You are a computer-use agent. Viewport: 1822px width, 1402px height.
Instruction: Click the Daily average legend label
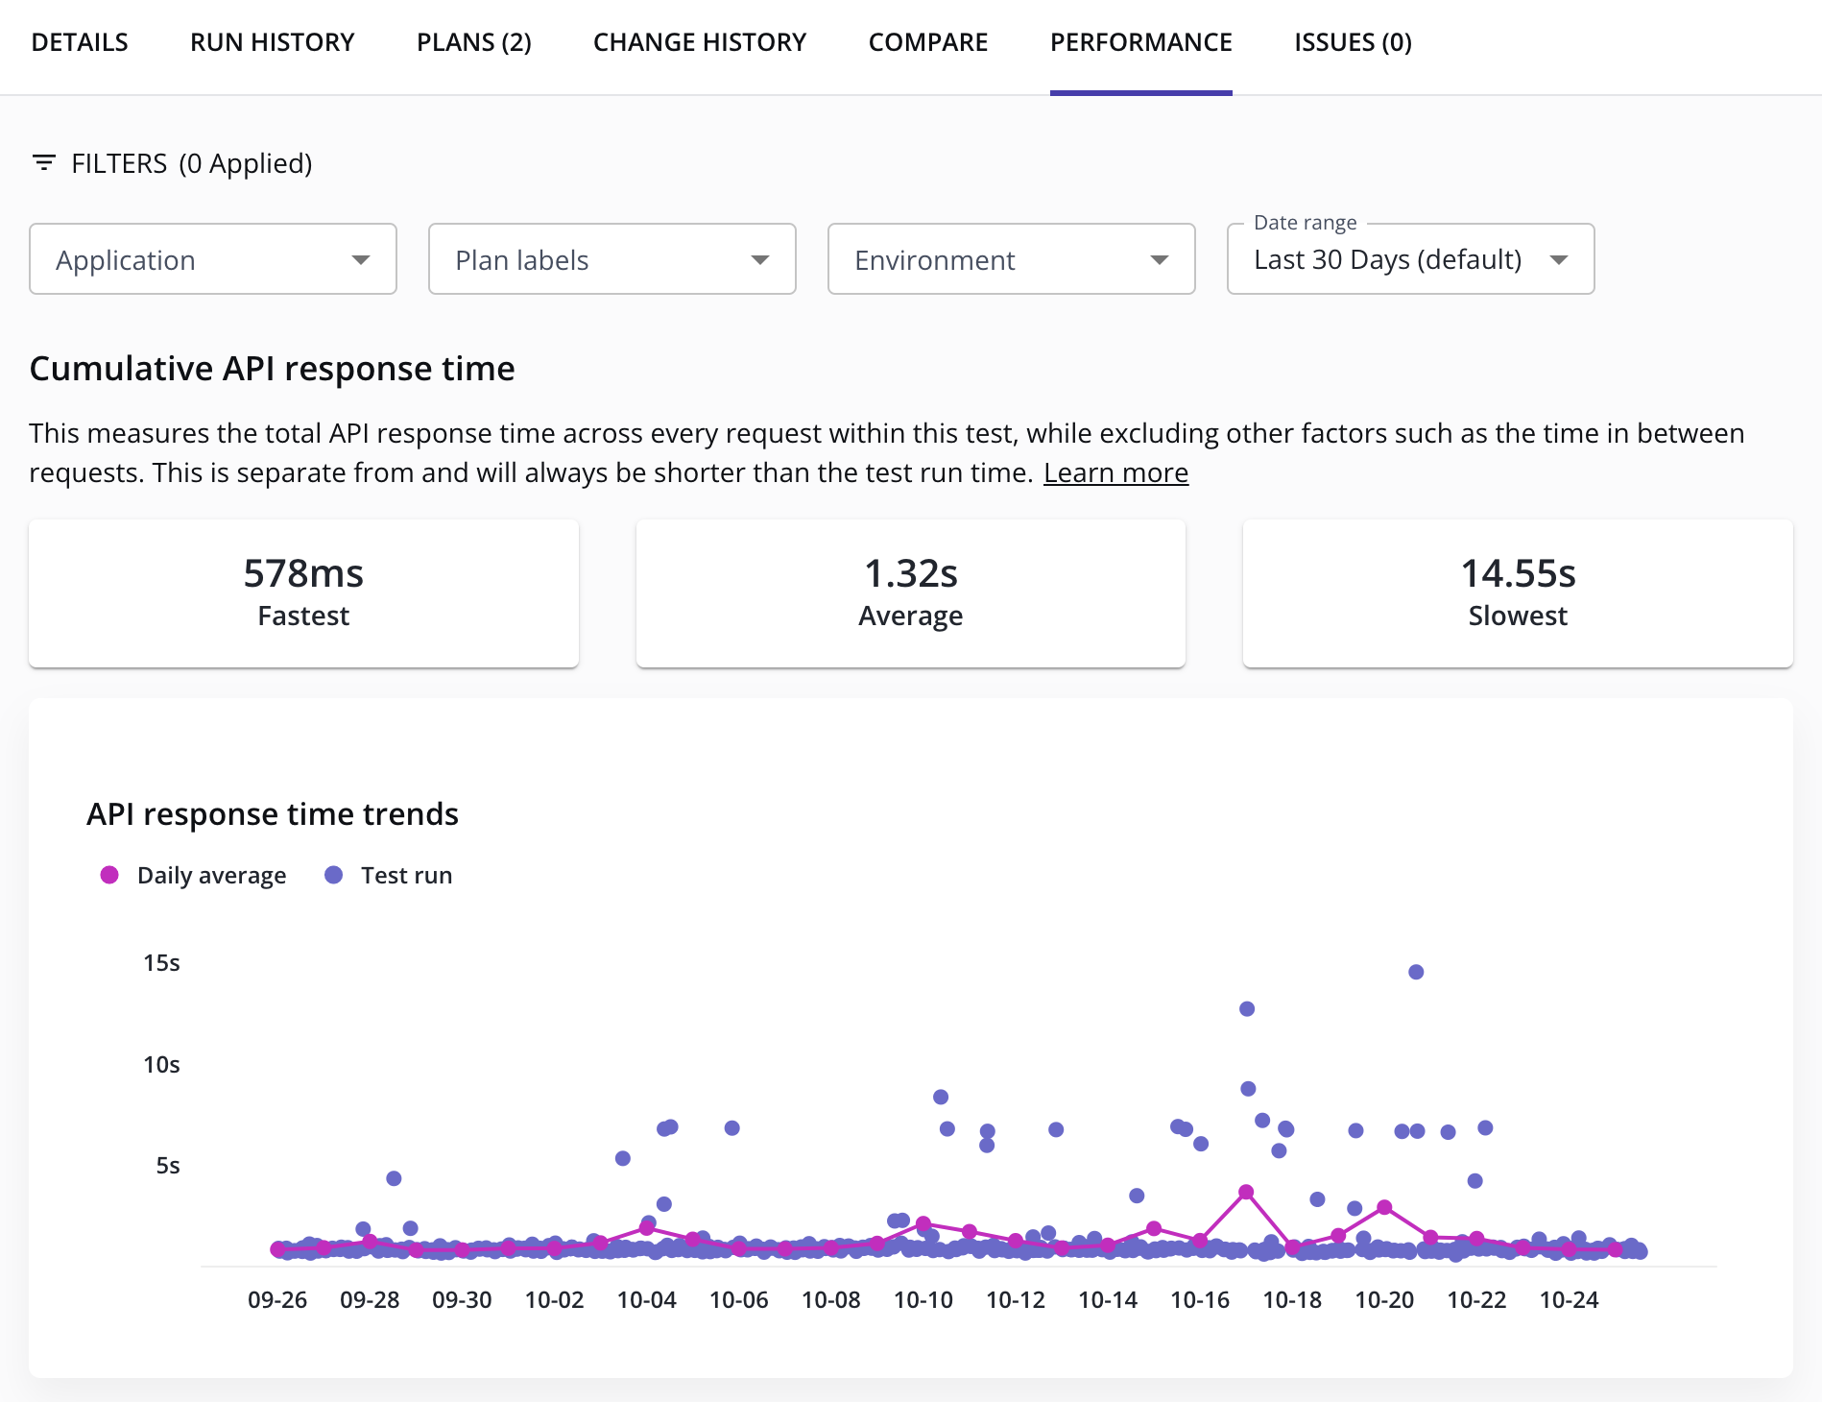pos(212,875)
